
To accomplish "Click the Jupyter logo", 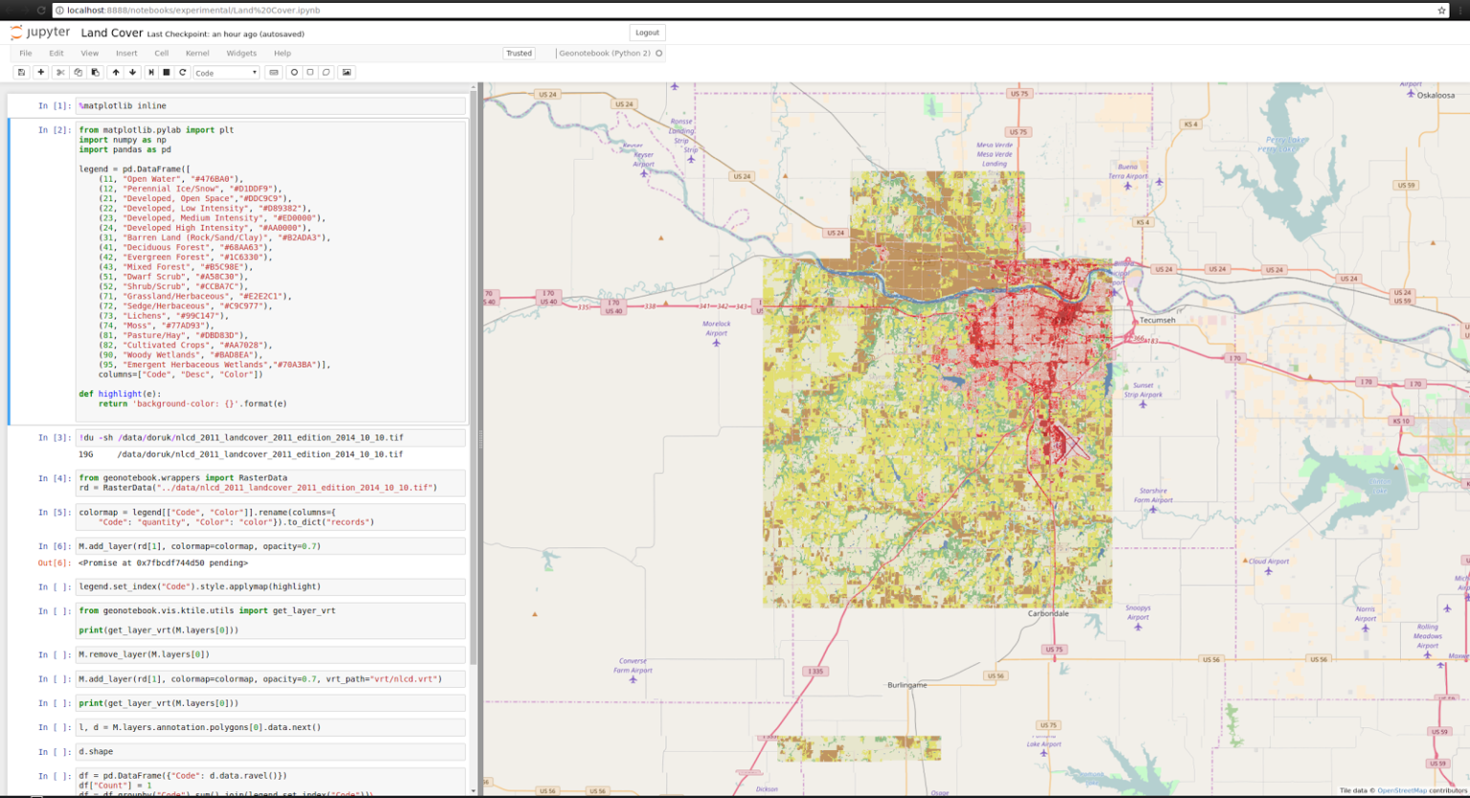I will coord(40,33).
